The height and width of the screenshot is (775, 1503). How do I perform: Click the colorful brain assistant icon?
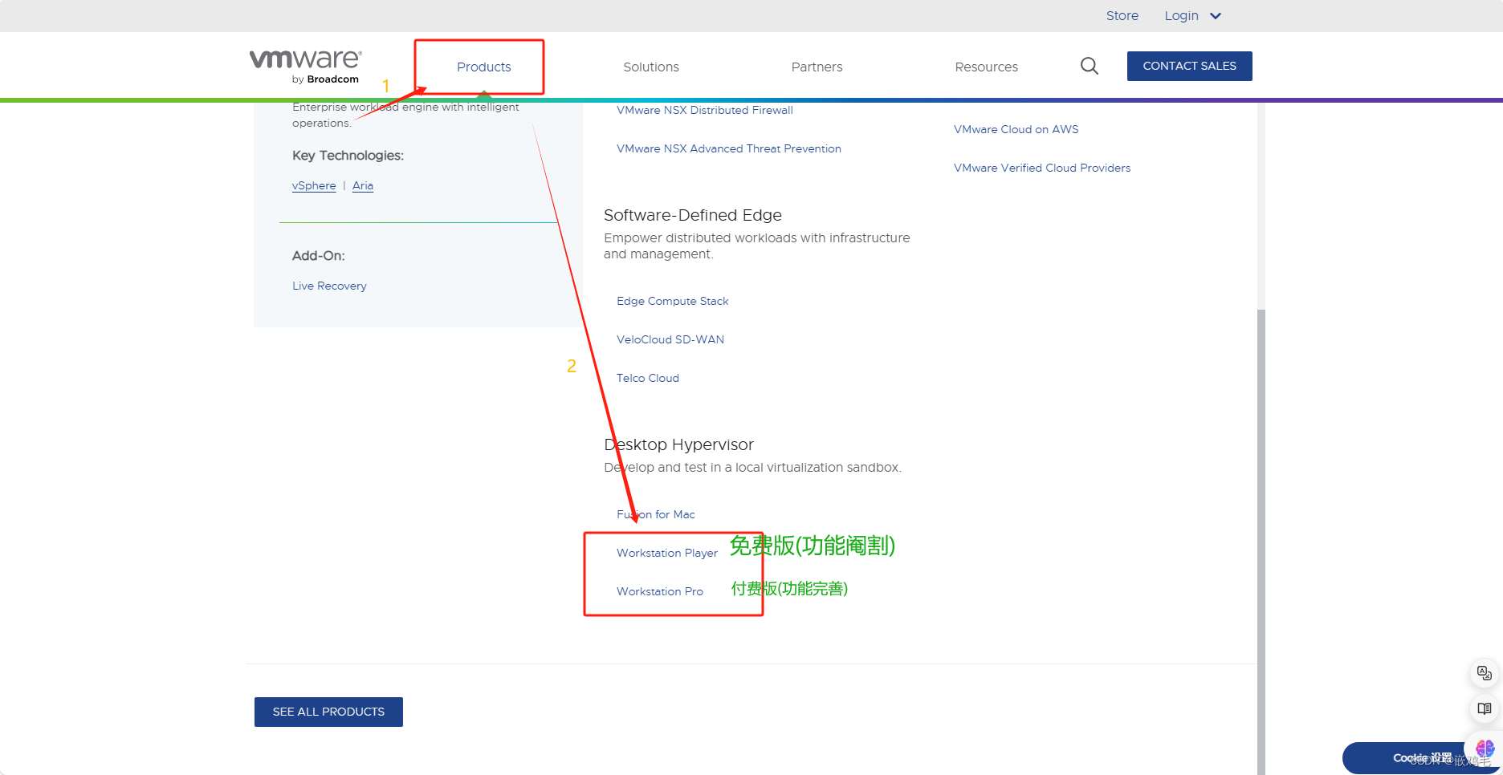tap(1484, 749)
